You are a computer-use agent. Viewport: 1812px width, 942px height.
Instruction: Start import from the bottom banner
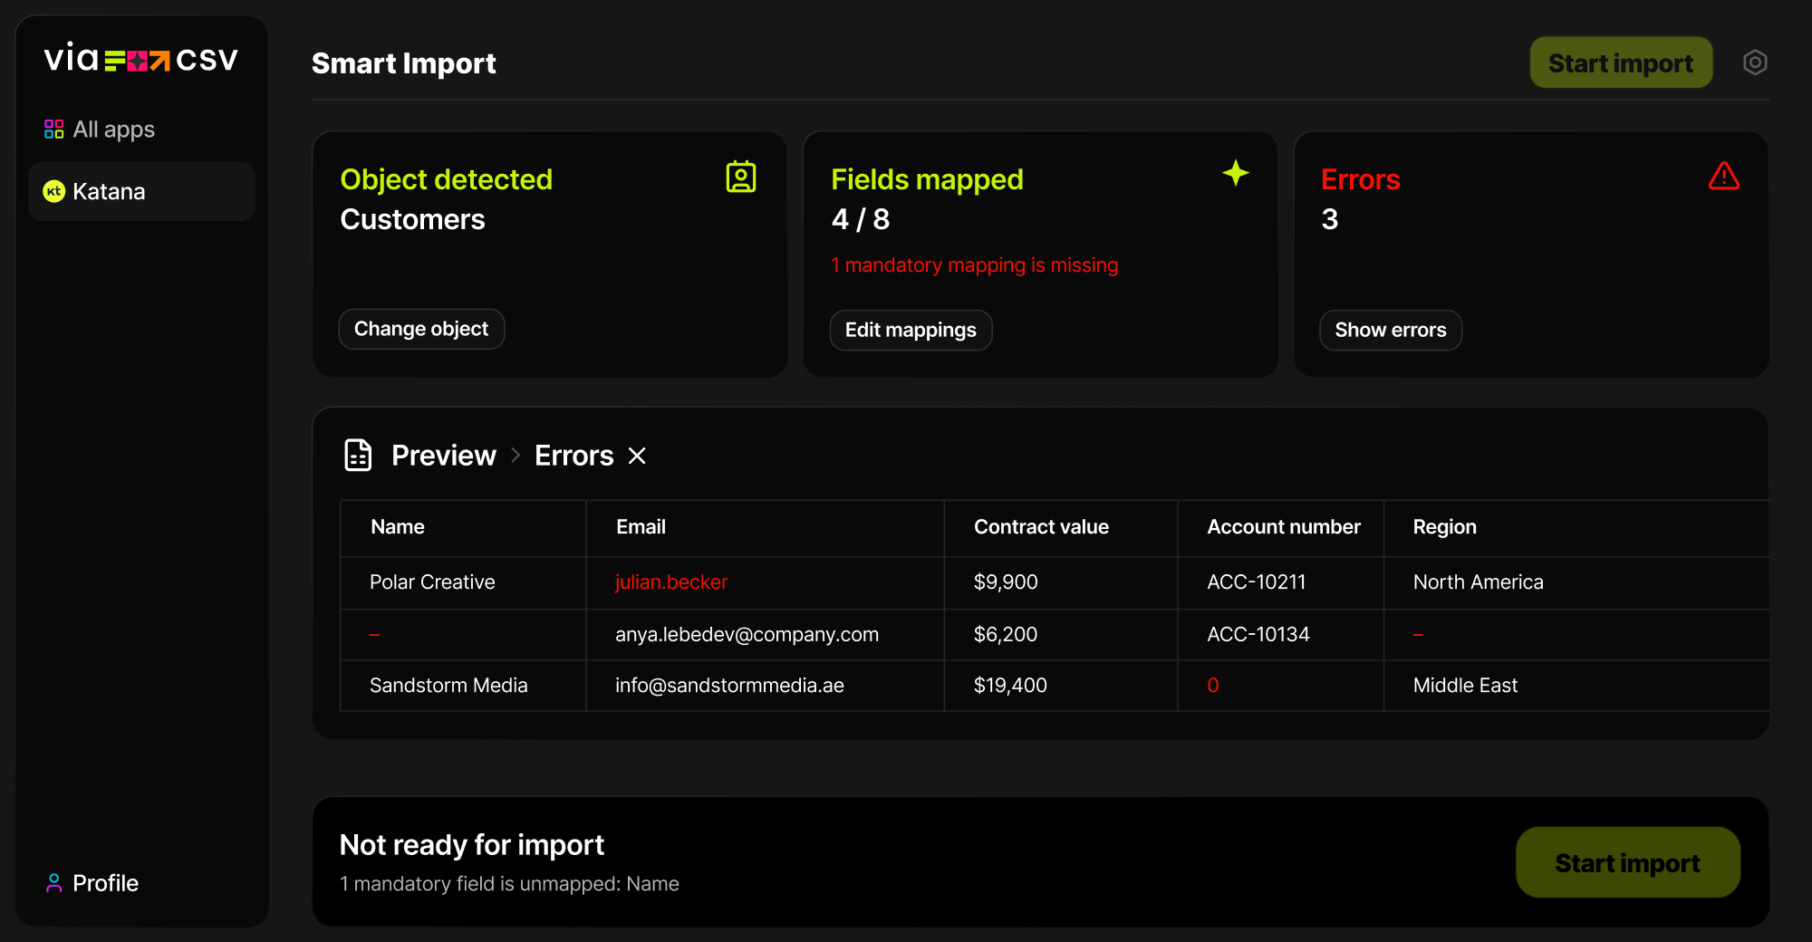[x=1627, y=862]
